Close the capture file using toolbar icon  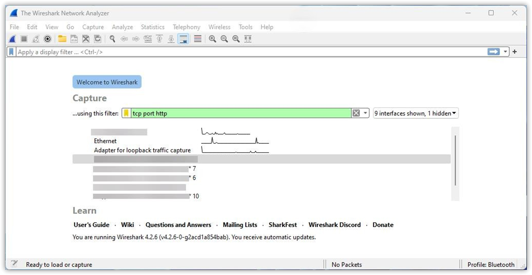86,39
